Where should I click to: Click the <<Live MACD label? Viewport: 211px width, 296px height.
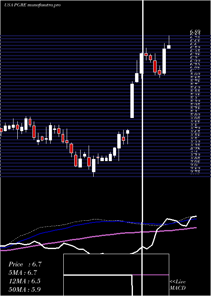click(178, 285)
